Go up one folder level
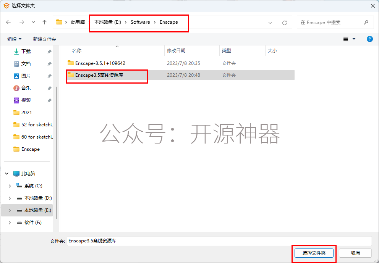This screenshot has height=263, width=379. [44, 22]
